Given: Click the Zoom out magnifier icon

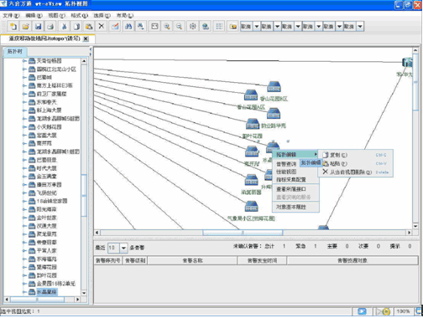Looking at the screenshot, I should [179, 27].
